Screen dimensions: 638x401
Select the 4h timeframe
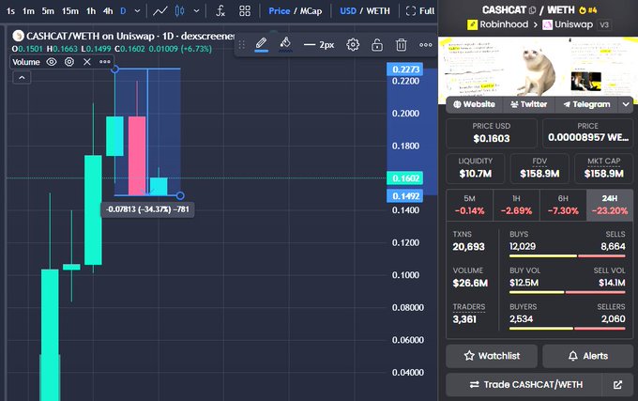tap(107, 11)
